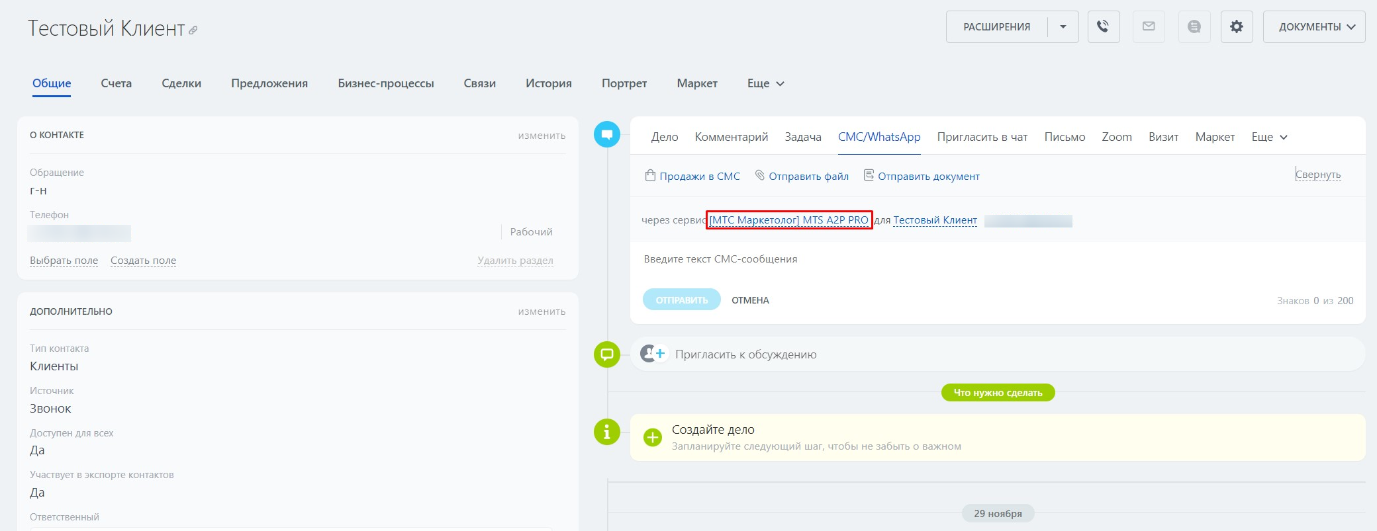
Task: Click the Отправить button
Action: tap(681, 300)
